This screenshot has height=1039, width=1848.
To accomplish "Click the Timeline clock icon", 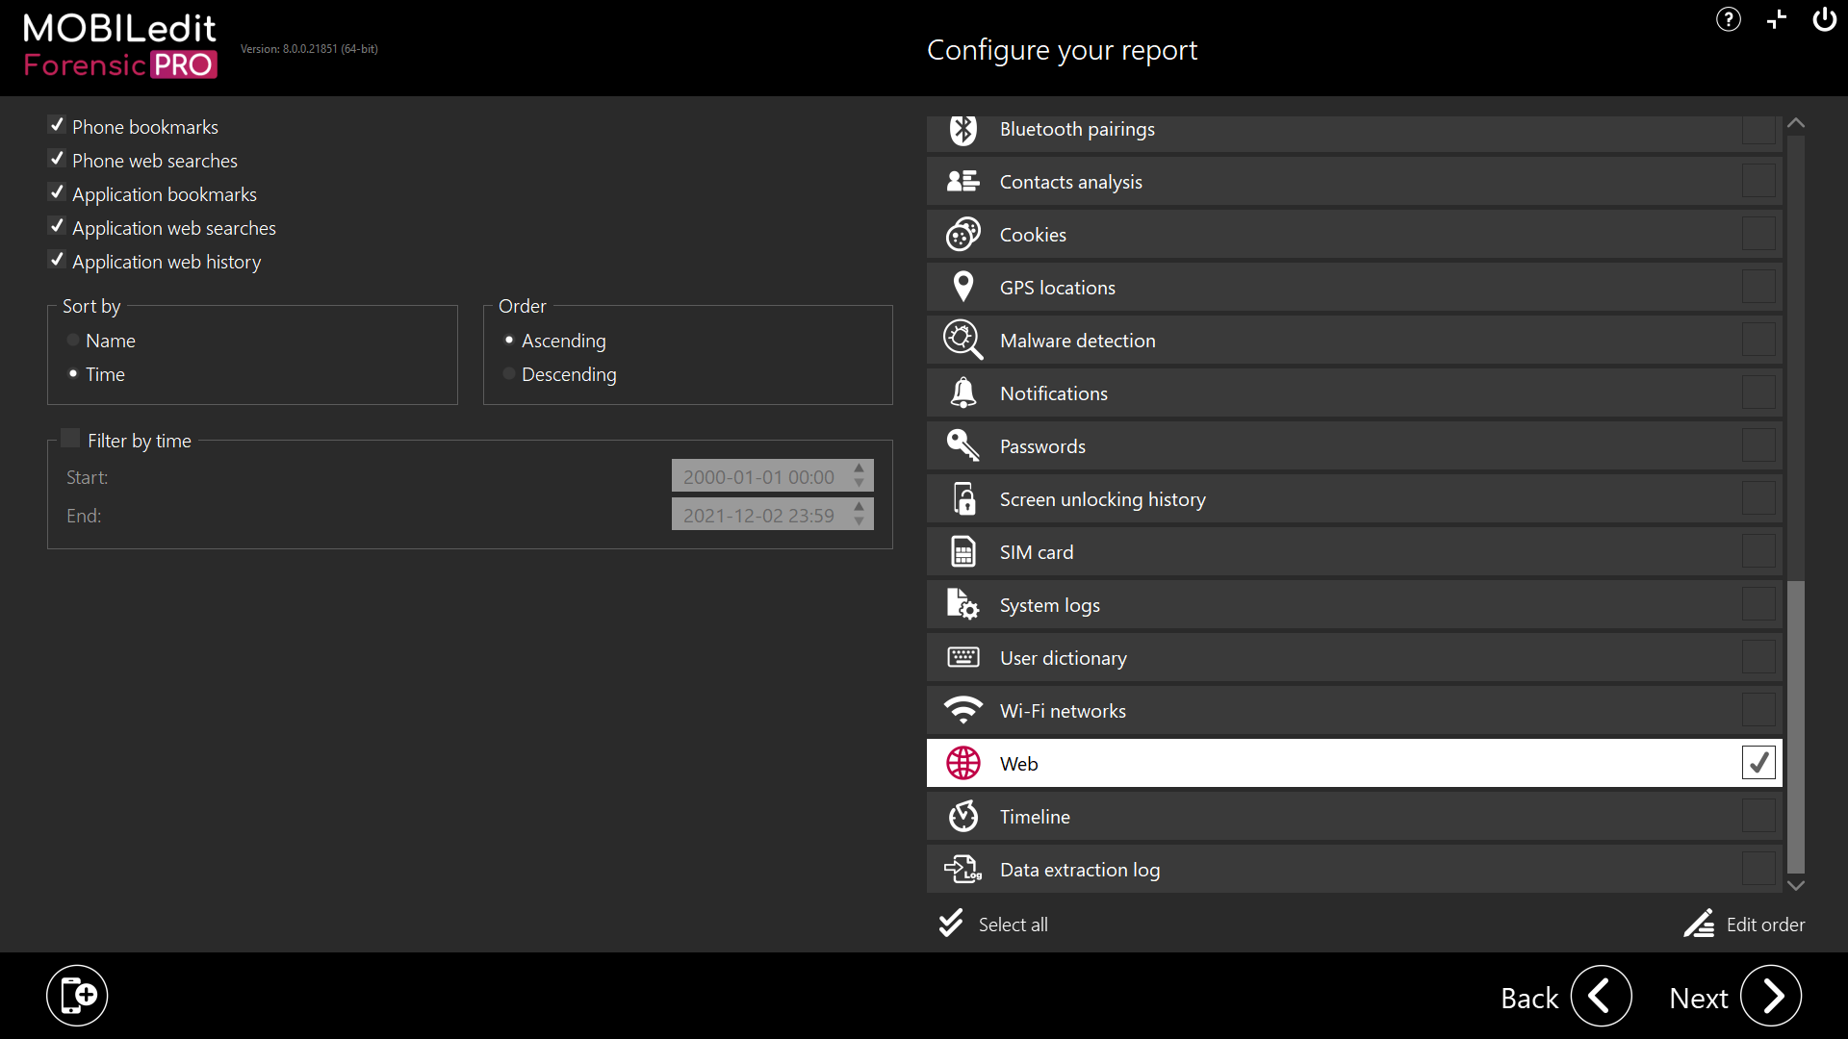I will click(962, 817).
